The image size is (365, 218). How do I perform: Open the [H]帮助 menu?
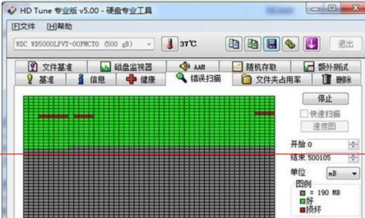59,27
